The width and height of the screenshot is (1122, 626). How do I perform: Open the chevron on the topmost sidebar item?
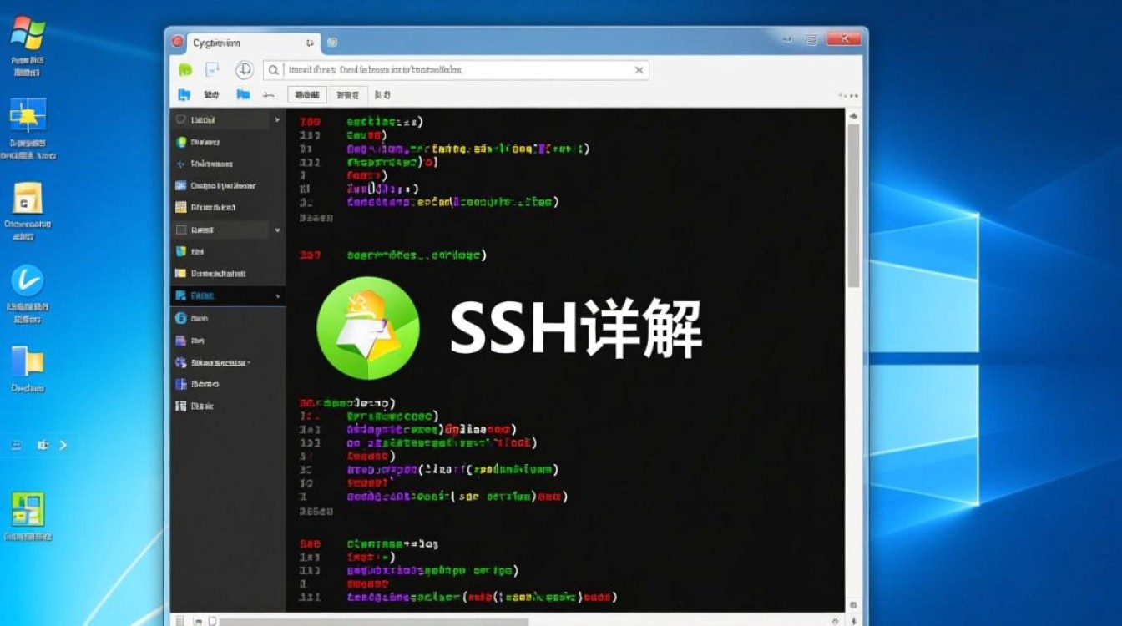[276, 119]
